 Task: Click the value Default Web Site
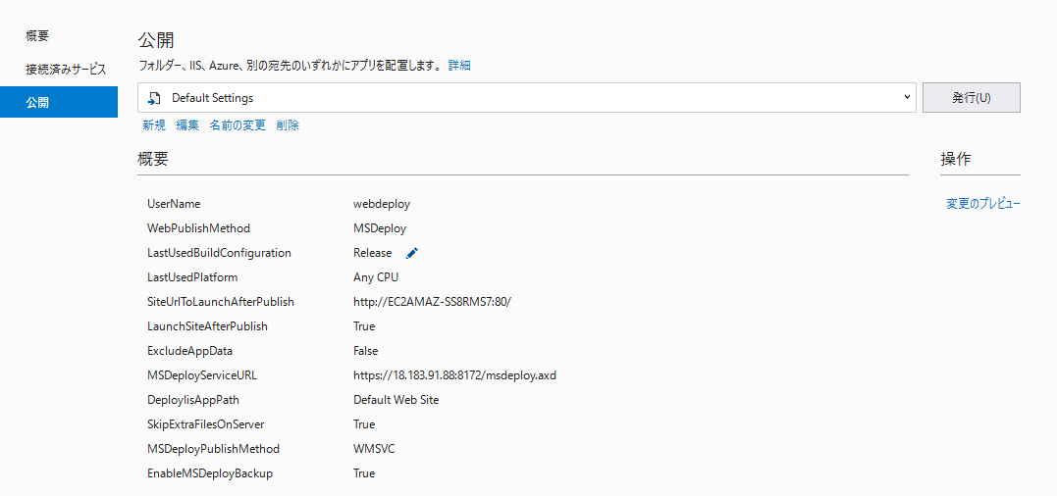tap(396, 400)
